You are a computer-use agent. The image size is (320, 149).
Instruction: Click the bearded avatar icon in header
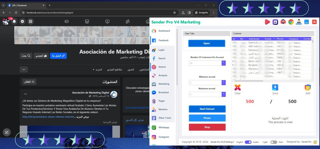tap(283, 22)
